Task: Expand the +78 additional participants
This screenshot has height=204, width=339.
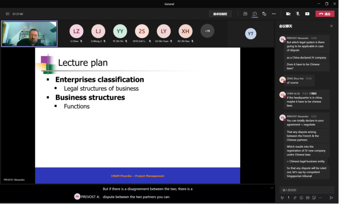Action: (207, 31)
